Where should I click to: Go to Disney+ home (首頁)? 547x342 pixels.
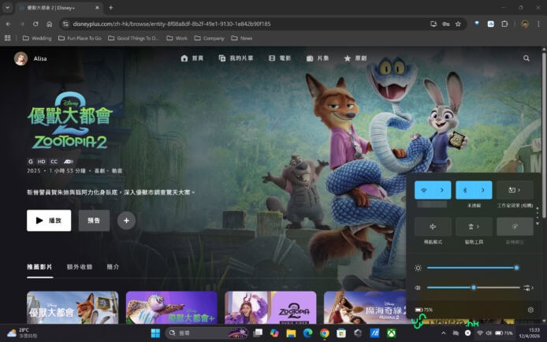click(192, 58)
